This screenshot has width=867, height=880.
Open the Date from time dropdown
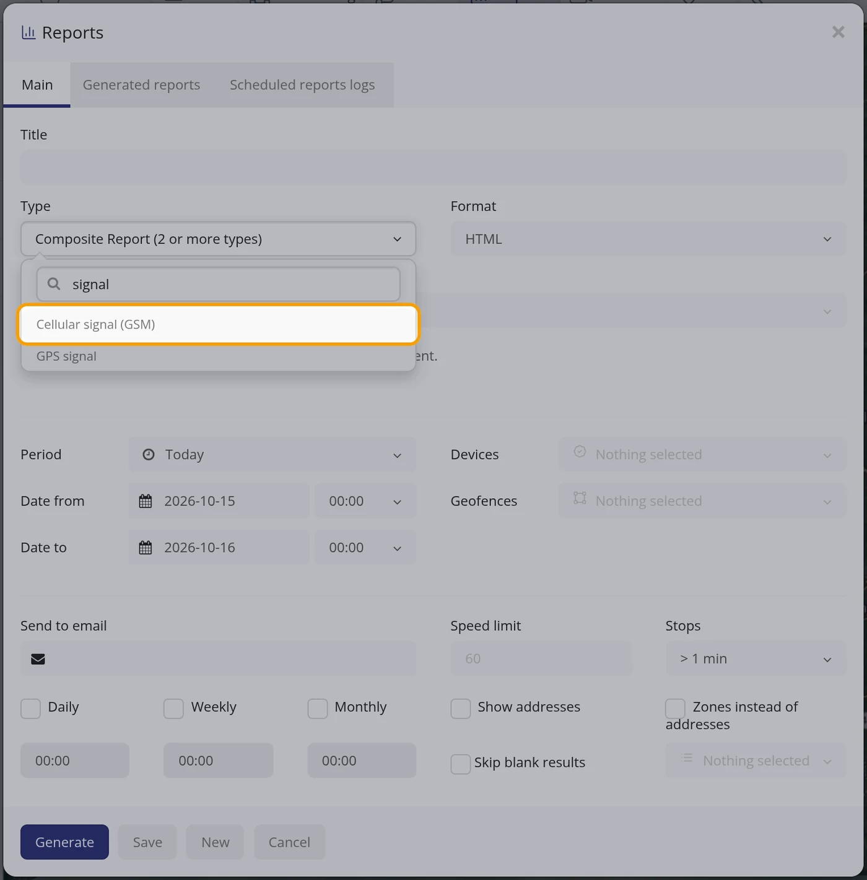365,501
